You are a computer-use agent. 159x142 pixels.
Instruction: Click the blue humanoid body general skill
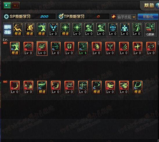tap(124, 29)
